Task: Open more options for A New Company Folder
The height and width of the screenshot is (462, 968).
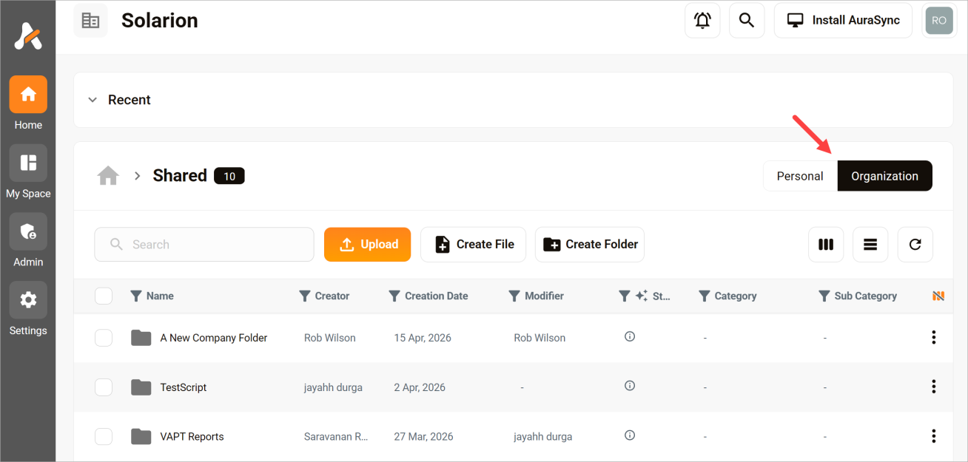Action: tap(933, 338)
